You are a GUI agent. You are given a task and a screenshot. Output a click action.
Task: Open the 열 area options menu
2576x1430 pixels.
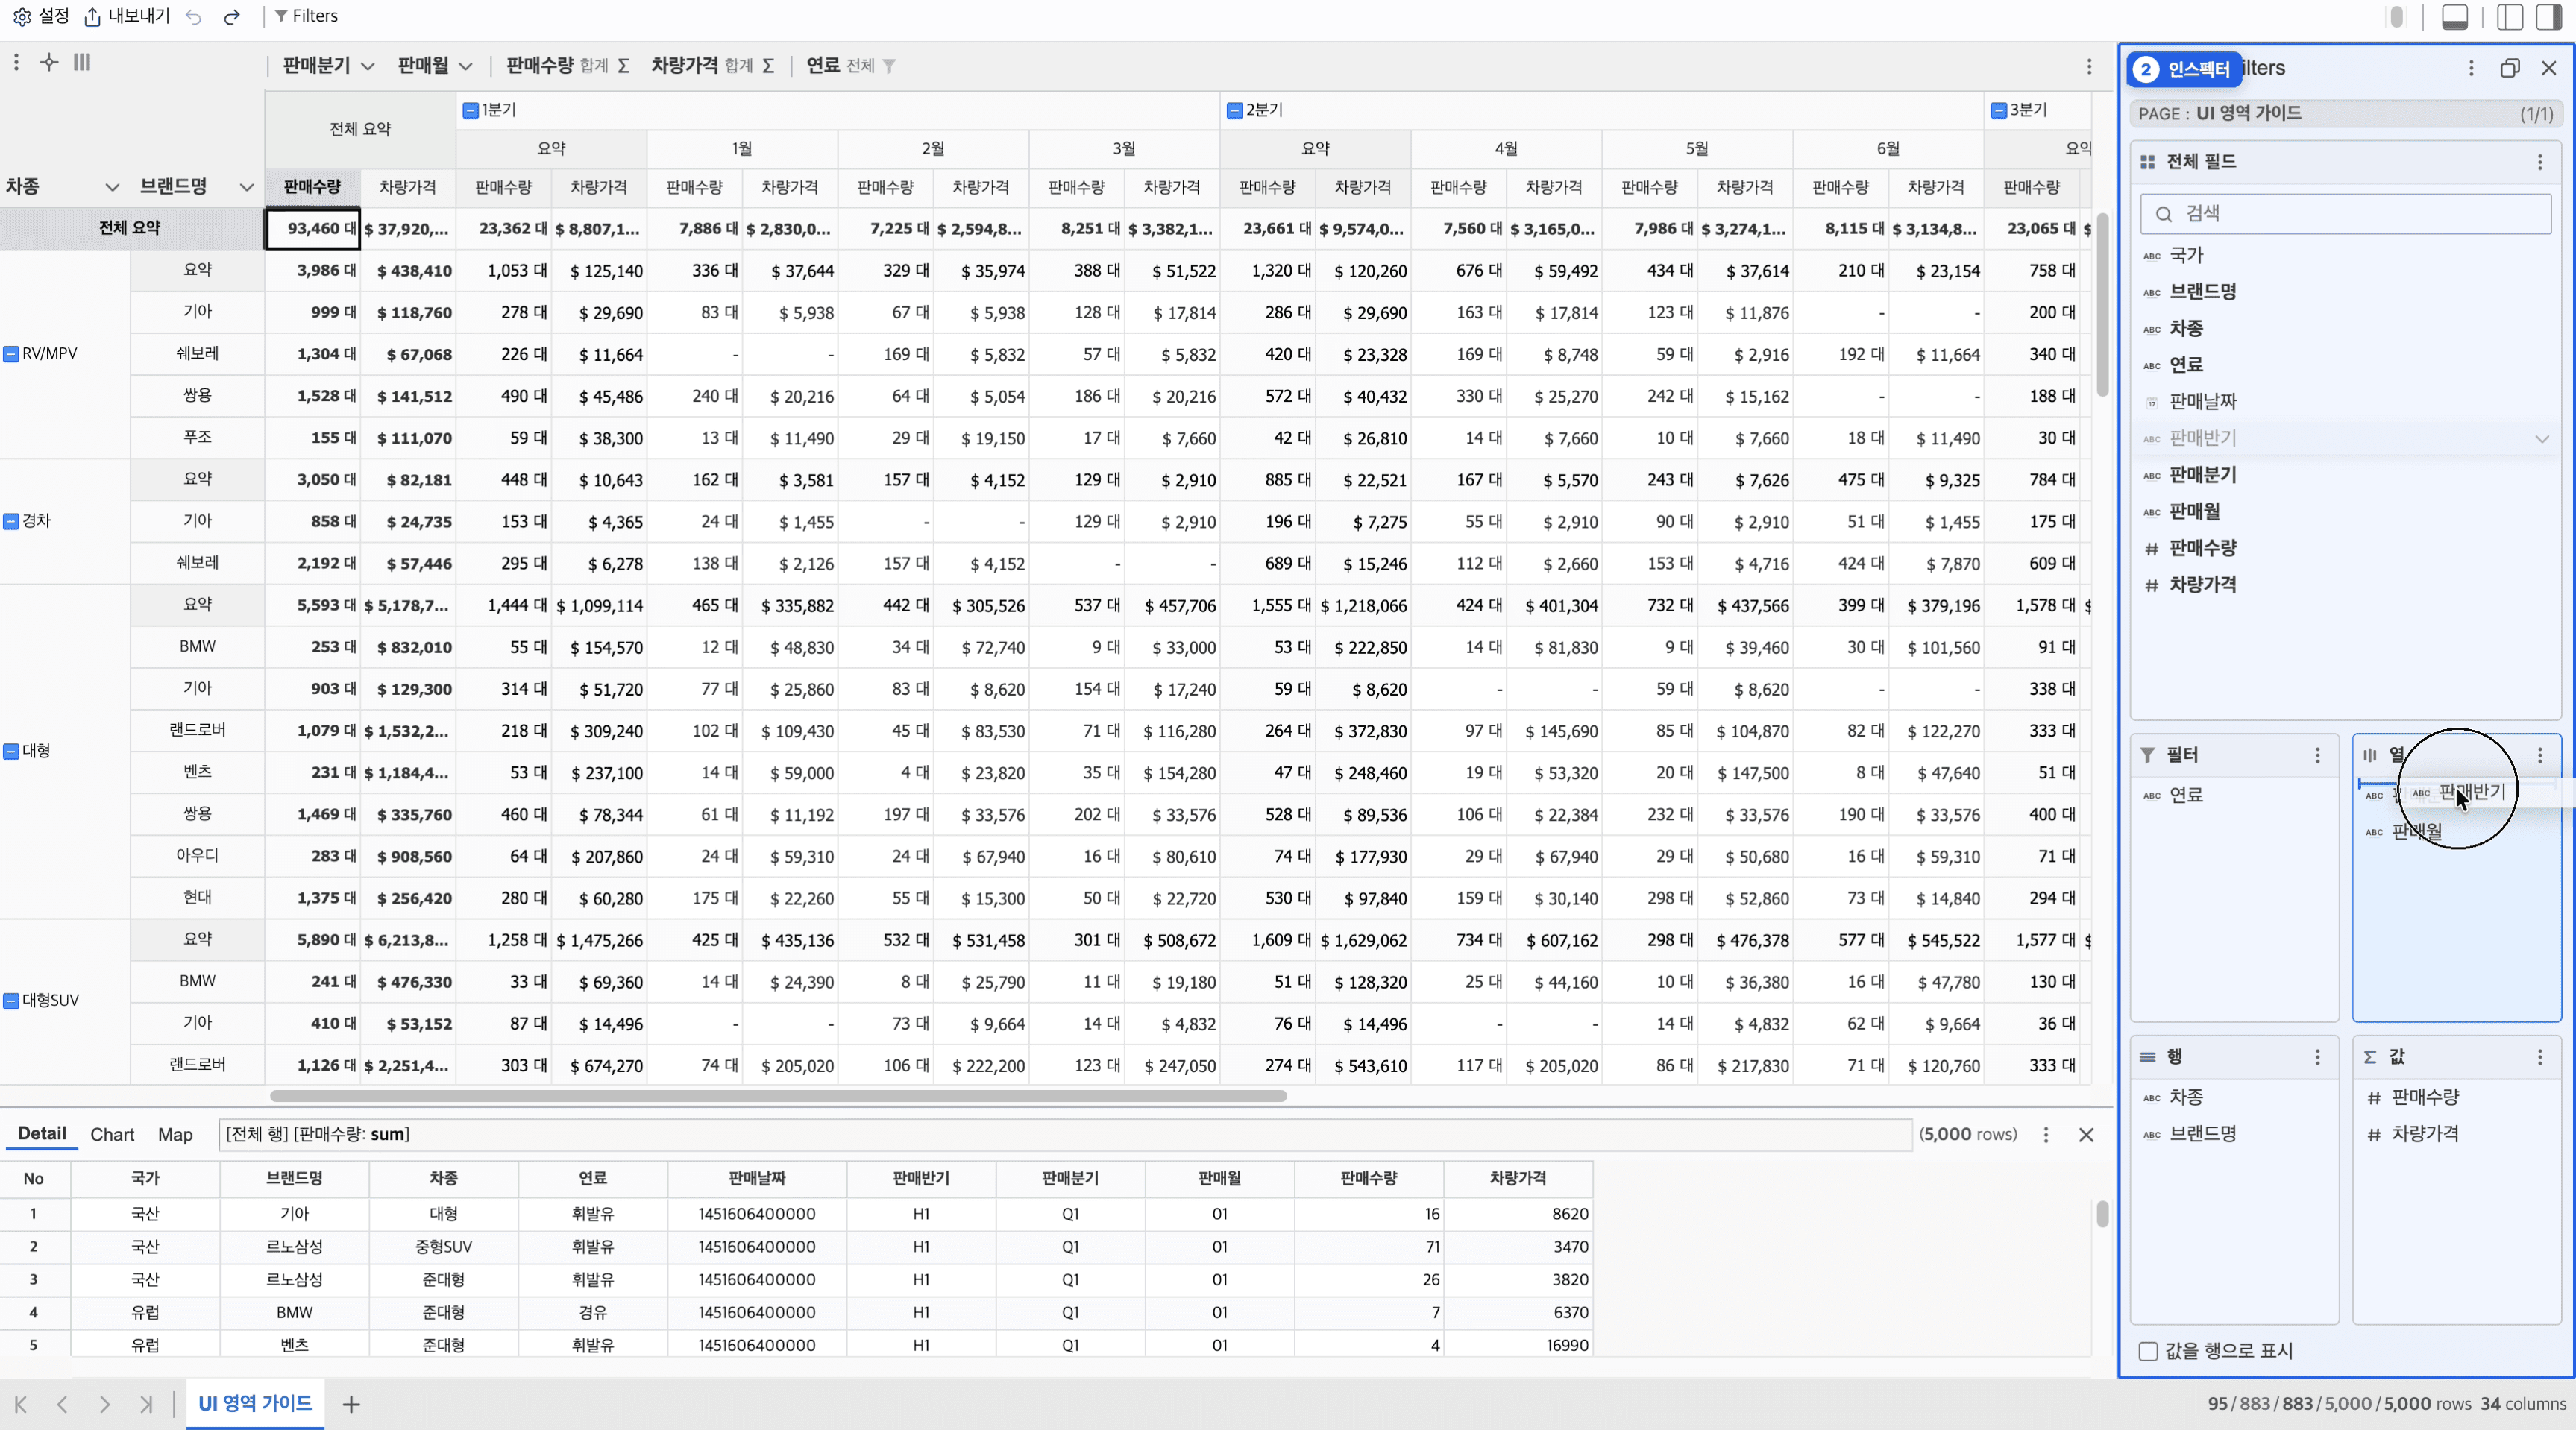click(2540, 755)
